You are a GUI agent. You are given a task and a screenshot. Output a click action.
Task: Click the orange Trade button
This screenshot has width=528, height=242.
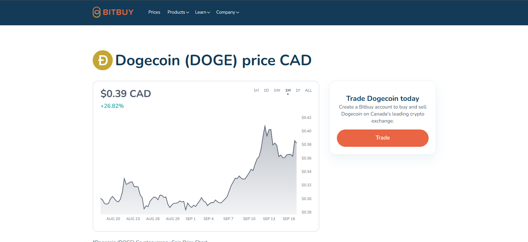(383, 138)
